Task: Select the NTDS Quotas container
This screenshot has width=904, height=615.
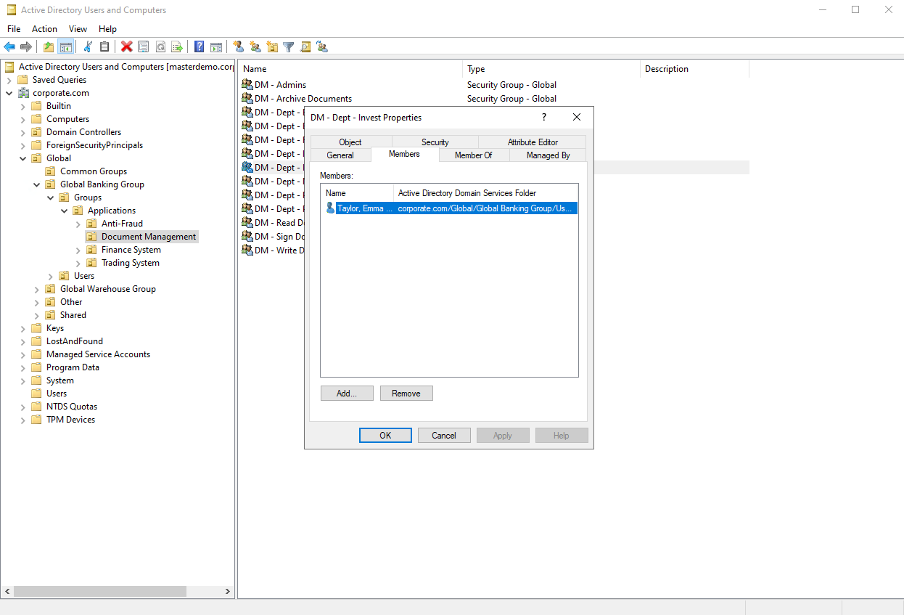Action: coord(72,407)
